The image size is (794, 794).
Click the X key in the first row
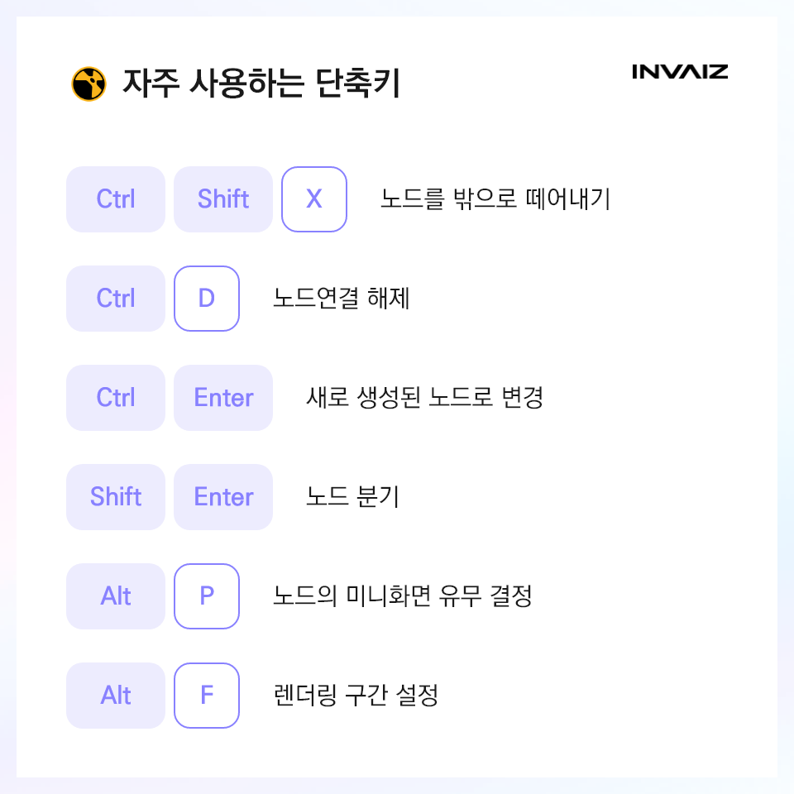coord(314,199)
